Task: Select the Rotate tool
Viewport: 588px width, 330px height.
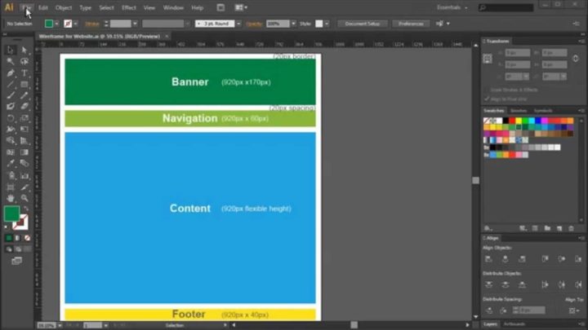Action: coord(10,118)
